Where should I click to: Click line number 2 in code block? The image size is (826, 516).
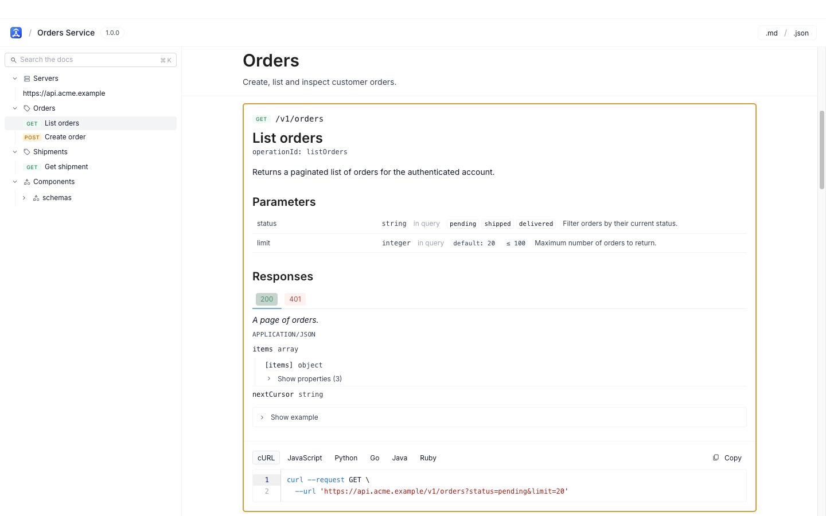click(x=267, y=491)
